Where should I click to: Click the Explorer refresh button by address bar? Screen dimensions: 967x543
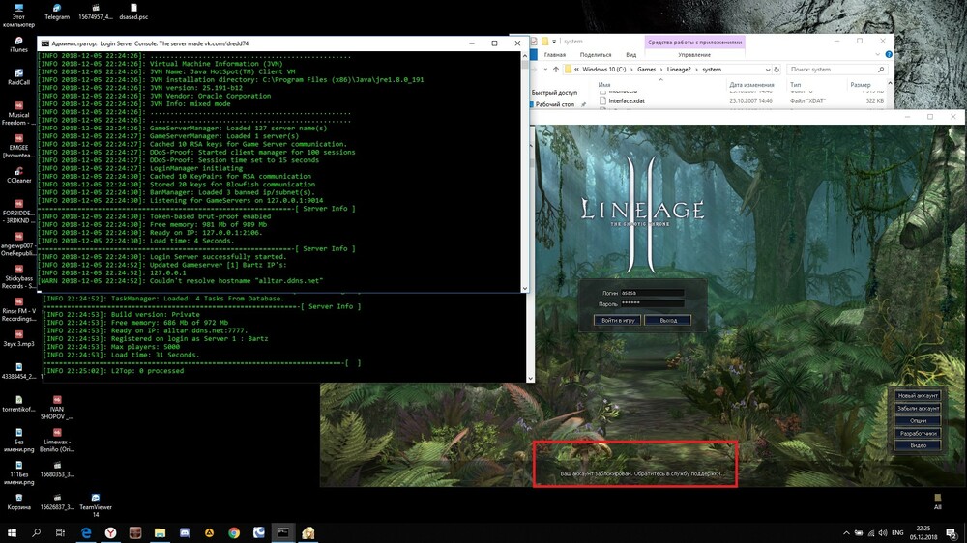click(x=776, y=70)
